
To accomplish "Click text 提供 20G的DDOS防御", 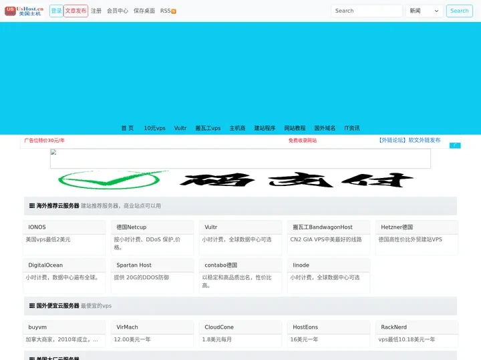I will click(x=142, y=277).
